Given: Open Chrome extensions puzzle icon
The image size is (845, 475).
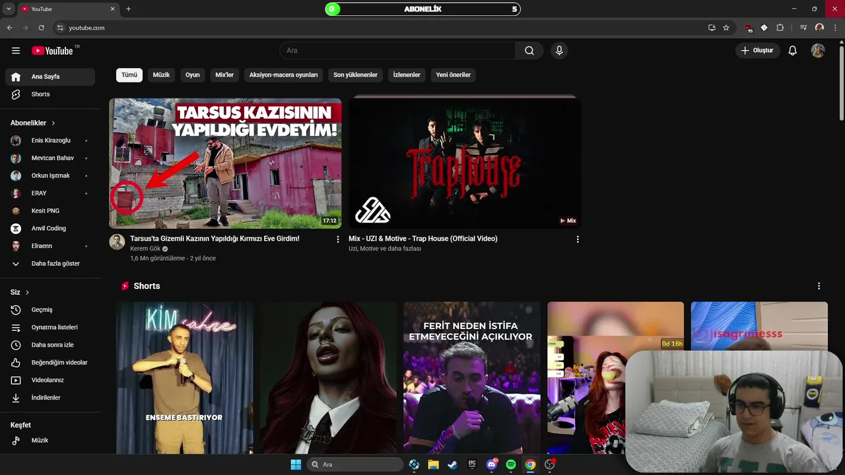Looking at the screenshot, I should pyautogui.click(x=780, y=28).
